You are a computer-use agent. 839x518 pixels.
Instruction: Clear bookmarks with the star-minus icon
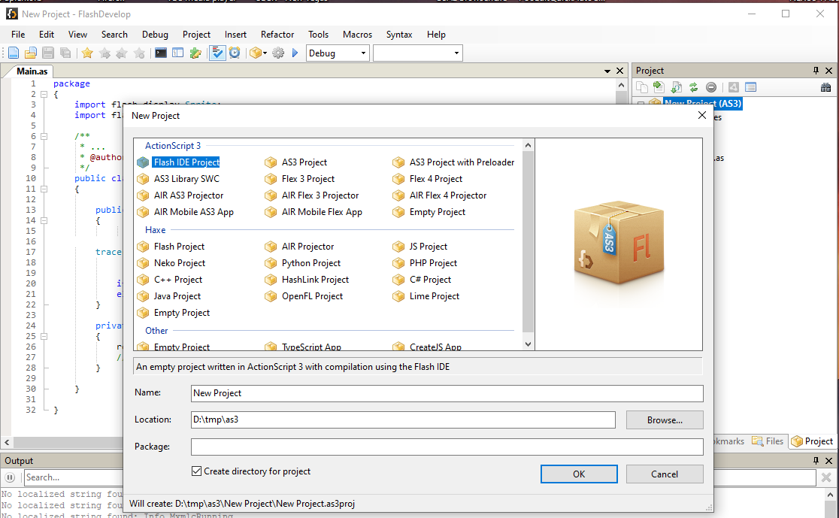coord(139,53)
